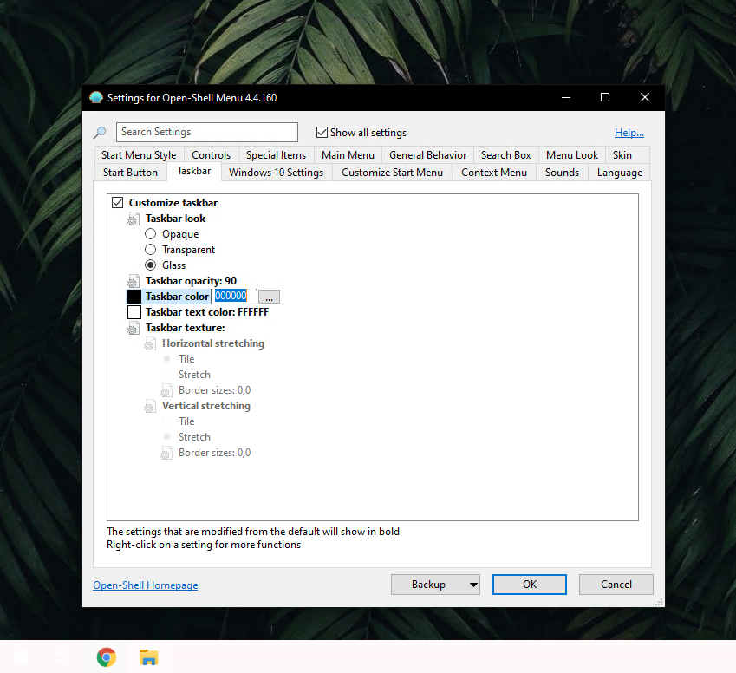
Task: Maximize the Open-Shell settings window
Action: coord(605,98)
